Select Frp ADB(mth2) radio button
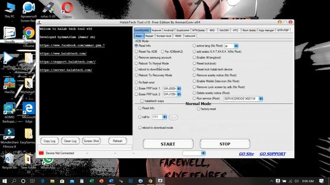 coord(162,51)
